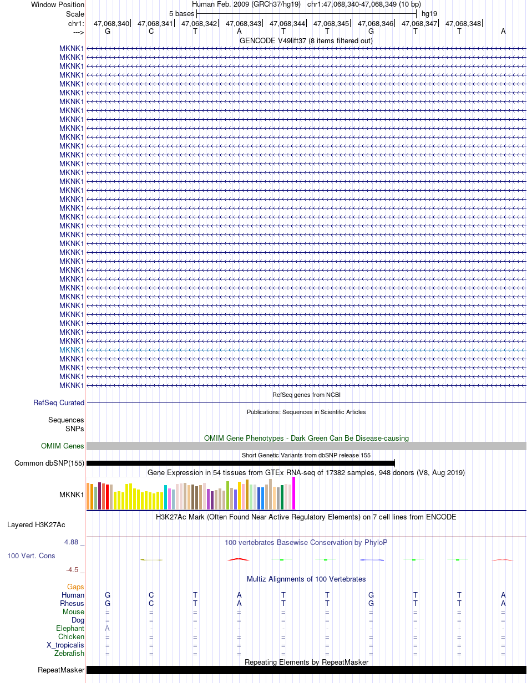The height and width of the screenshot is (683, 527).
Task: Click the Human Feb. 2009 (GRCh37/hg19) title
Action: coord(246,4)
